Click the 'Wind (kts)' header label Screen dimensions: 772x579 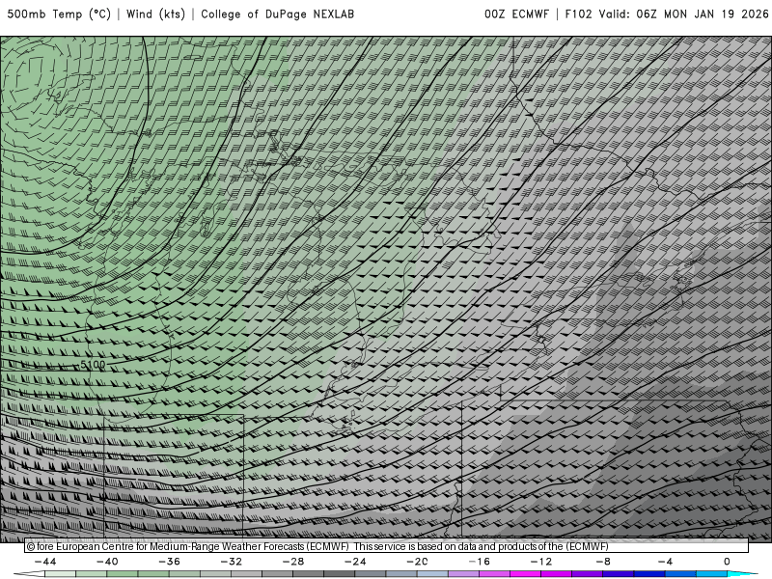[155, 14]
